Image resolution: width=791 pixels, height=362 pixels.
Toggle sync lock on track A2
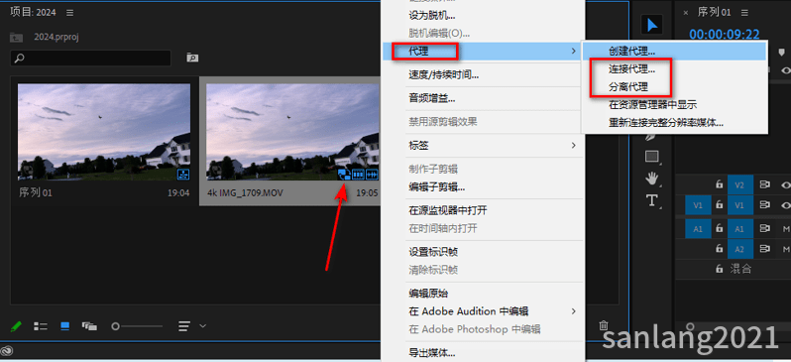coord(765,249)
